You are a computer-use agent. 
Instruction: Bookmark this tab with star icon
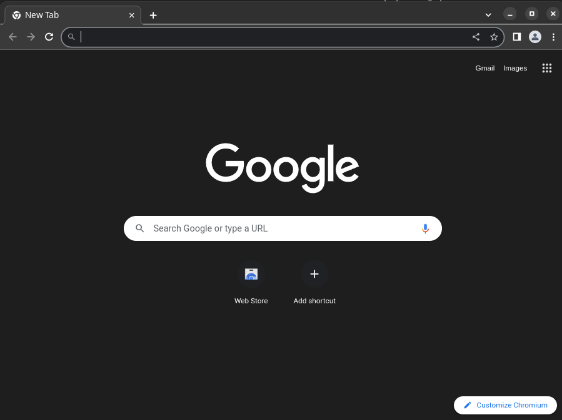tap(494, 37)
